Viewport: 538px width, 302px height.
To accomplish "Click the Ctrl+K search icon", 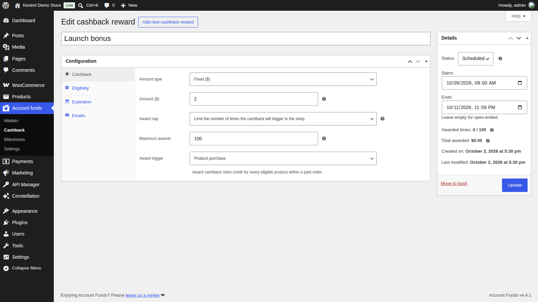I will point(81,5).
